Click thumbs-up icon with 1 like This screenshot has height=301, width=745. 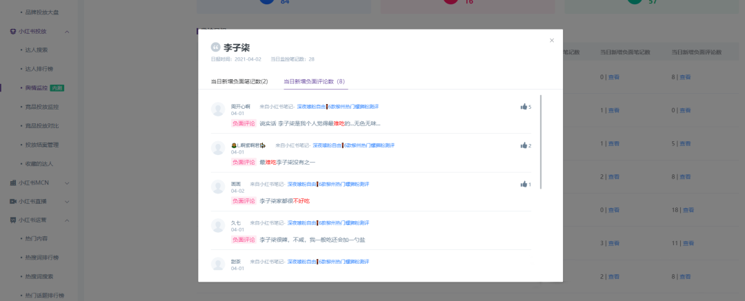click(x=524, y=184)
